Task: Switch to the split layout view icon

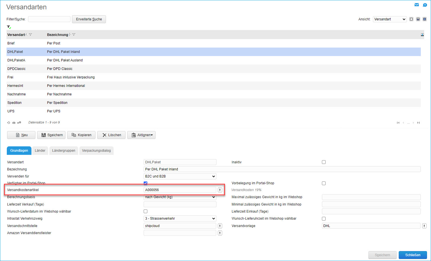Action: point(418,19)
